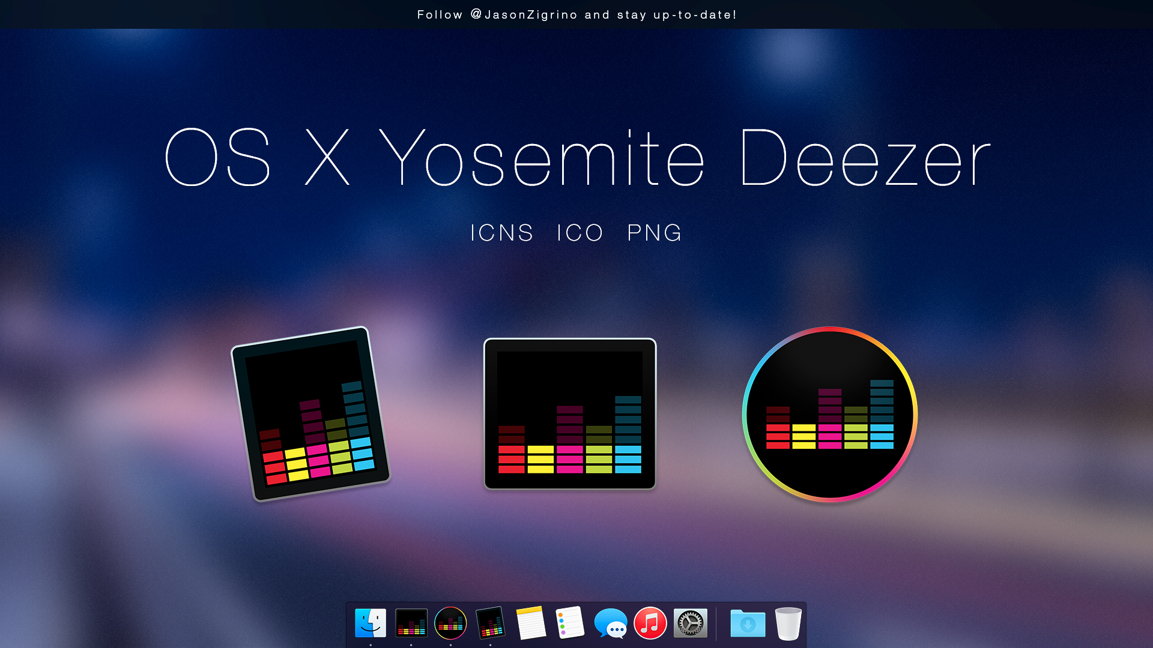Open the Downloads folder in dock
The height and width of the screenshot is (648, 1153).
point(748,624)
